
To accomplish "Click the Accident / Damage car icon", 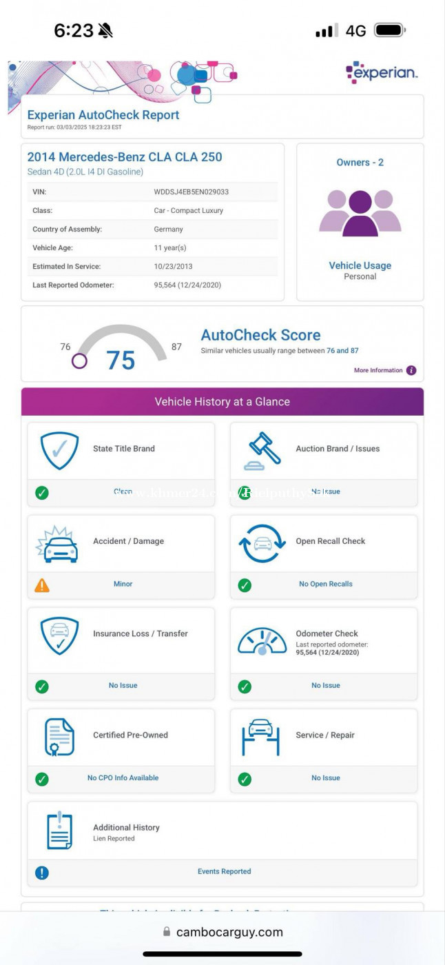I will coord(56,544).
